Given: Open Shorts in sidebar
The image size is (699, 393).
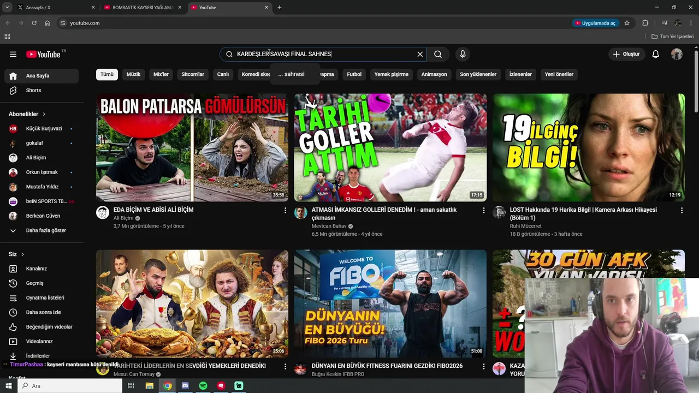Looking at the screenshot, I should pos(42,90).
